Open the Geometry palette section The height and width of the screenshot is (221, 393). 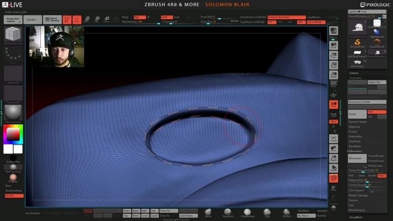tap(355, 78)
